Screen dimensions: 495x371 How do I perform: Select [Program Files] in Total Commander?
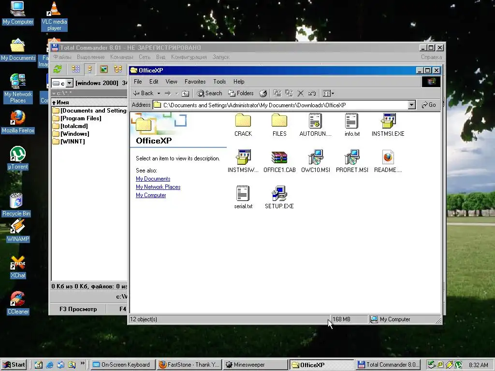click(x=77, y=118)
